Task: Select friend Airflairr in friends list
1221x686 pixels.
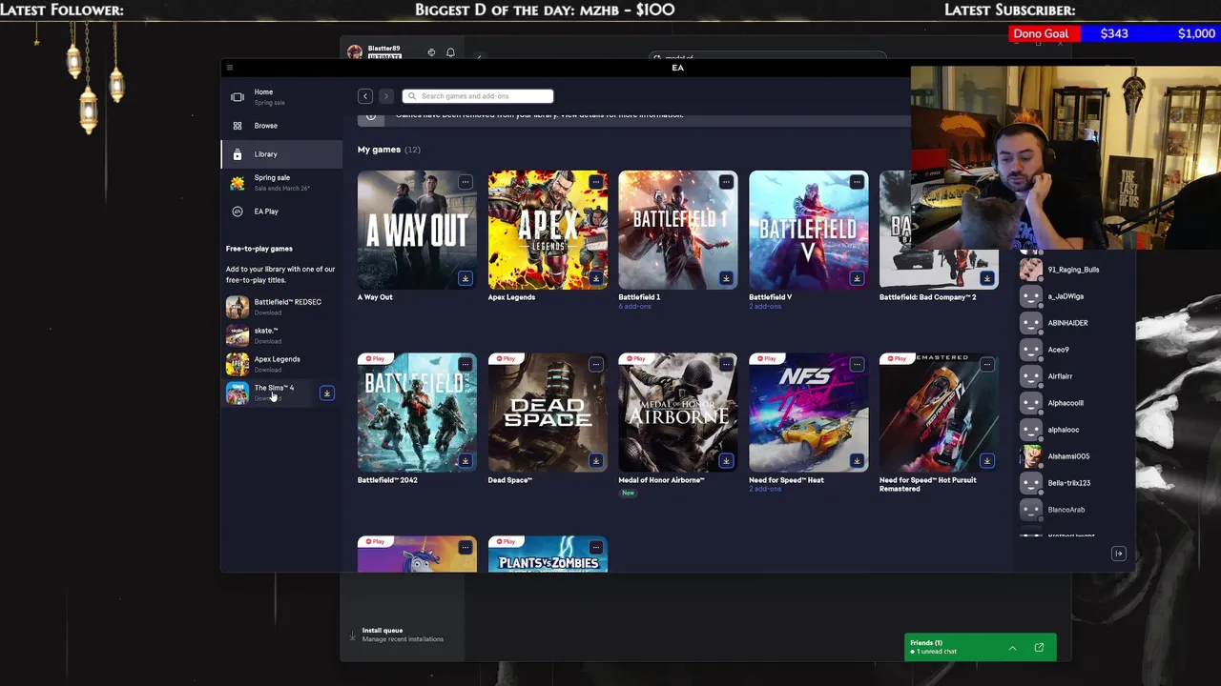Action: tap(1073, 376)
